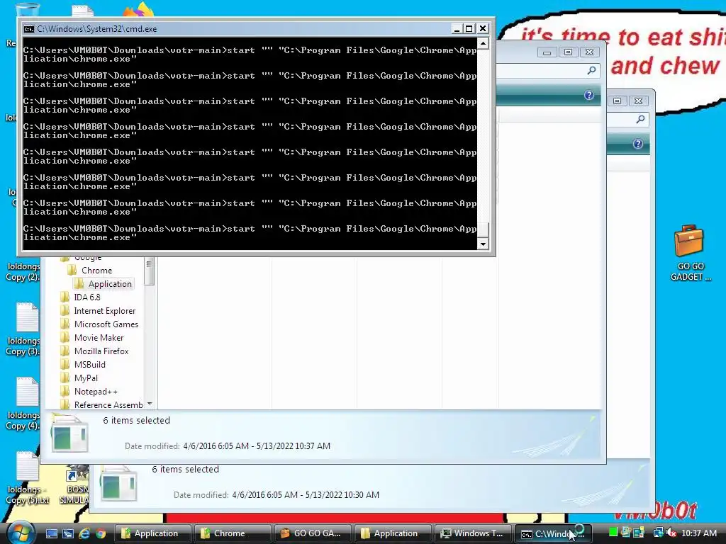Switch to the Chrome folder taskbar button
Screen dimensions: 726x544
coord(233,533)
